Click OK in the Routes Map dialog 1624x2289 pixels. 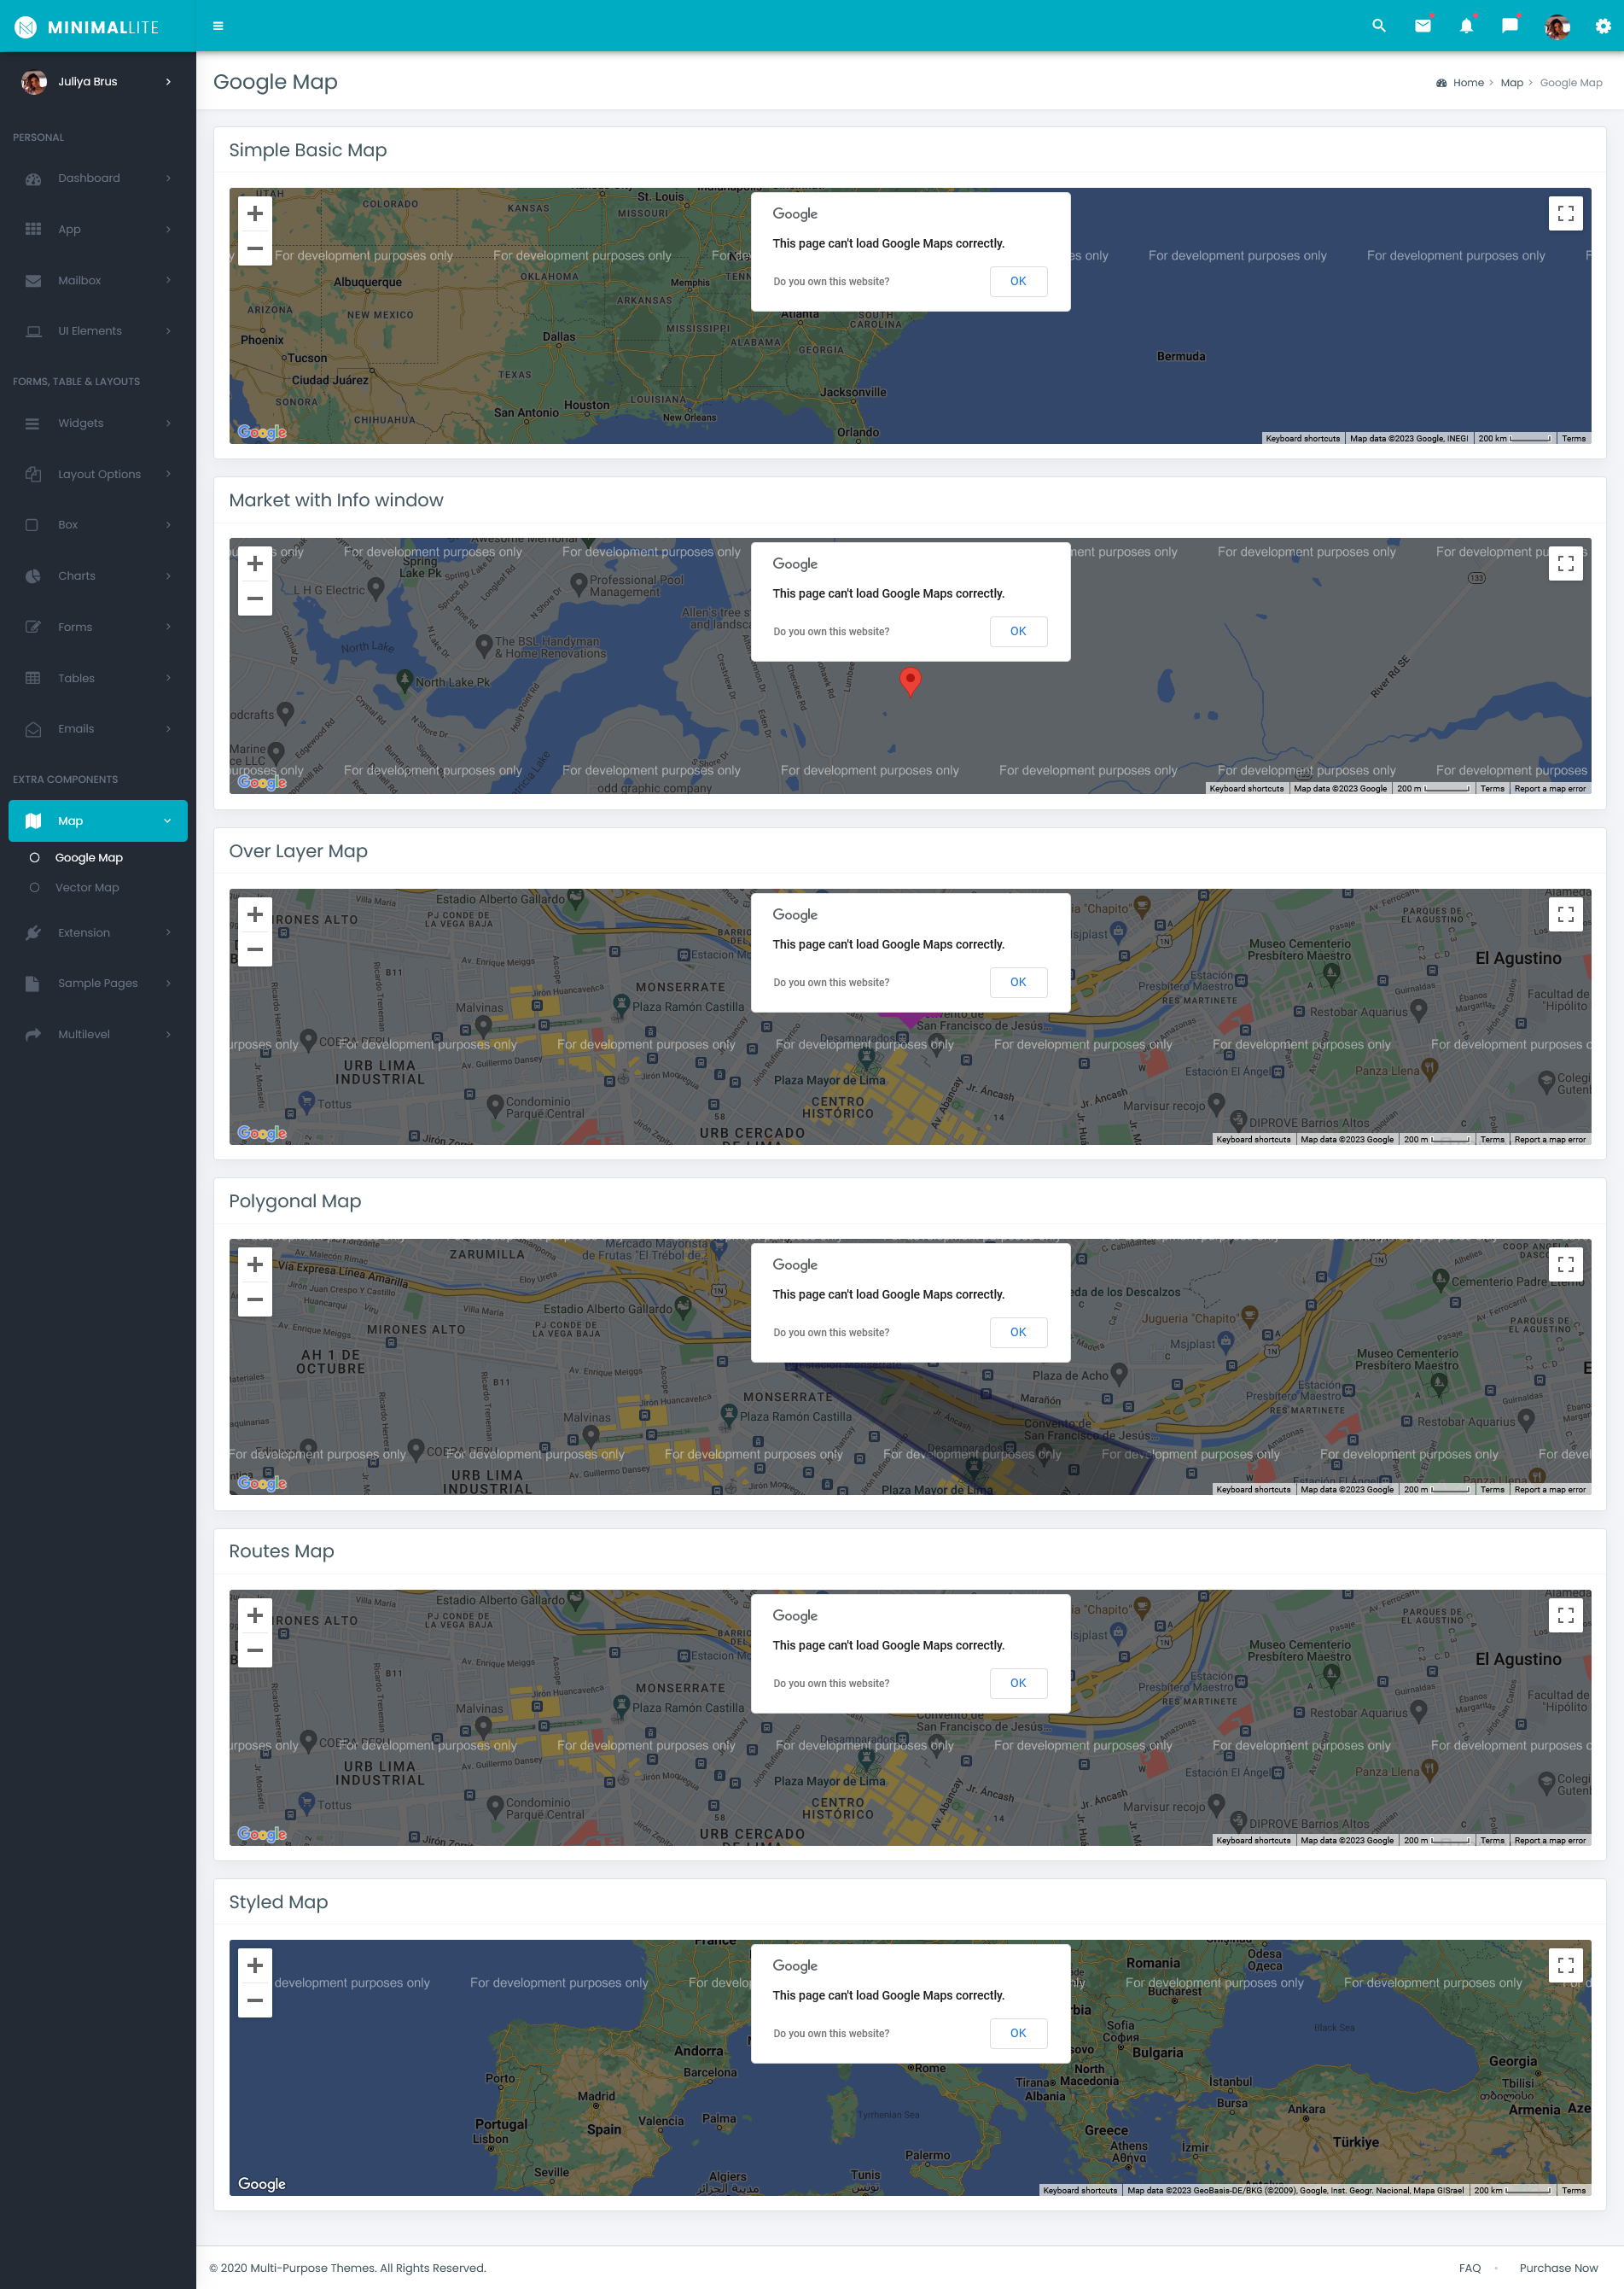point(1018,1683)
